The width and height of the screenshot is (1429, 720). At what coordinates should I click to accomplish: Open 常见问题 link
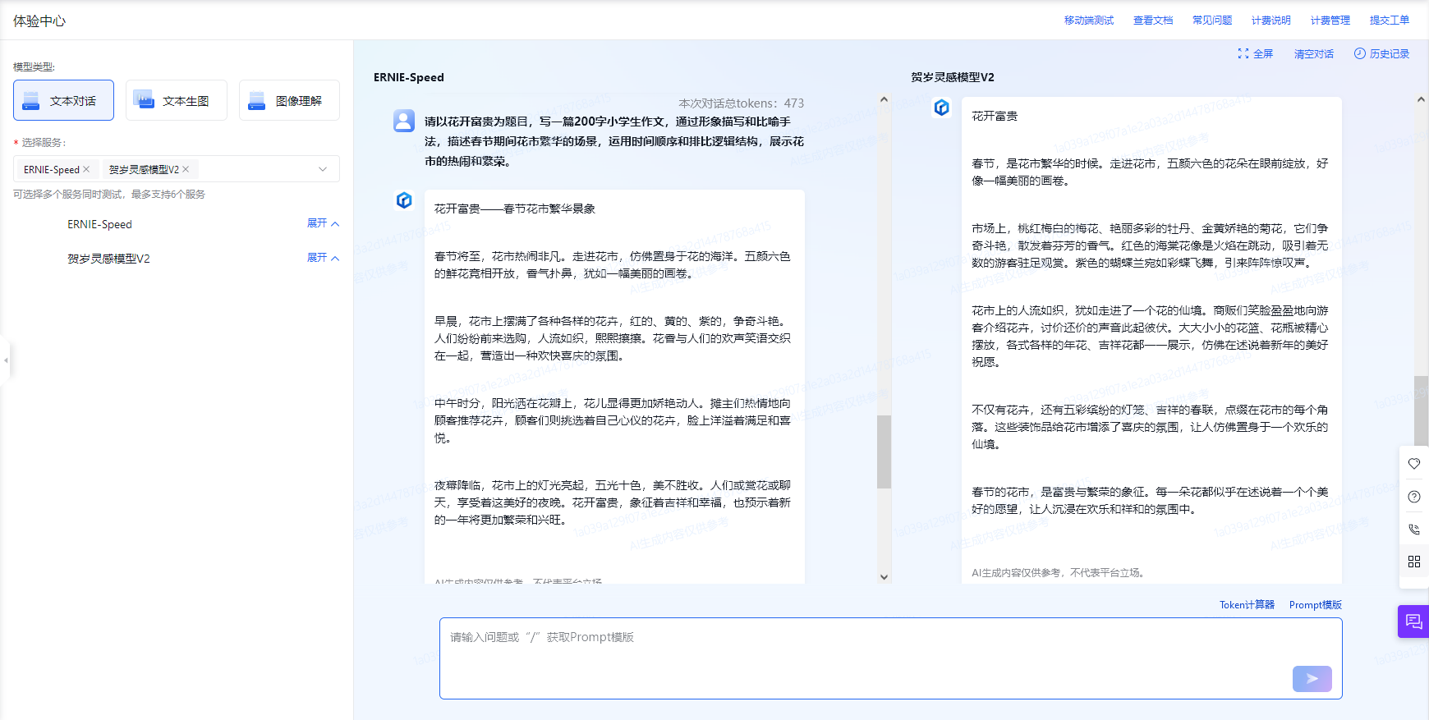pos(1212,21)
